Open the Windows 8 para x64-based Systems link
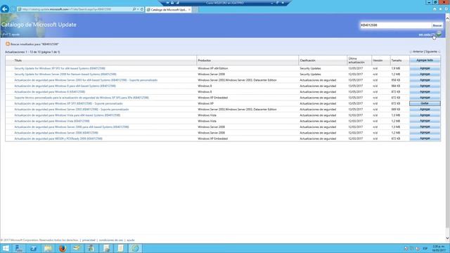450x253 pixels. pyautogui.click(x=65, y=86)
